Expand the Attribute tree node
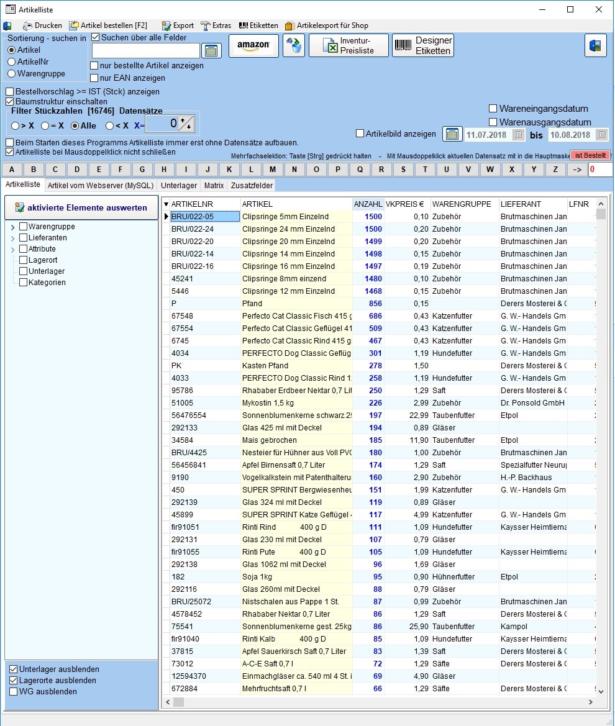This screenshot has height=726, width=615. click(x=13, y=250)
